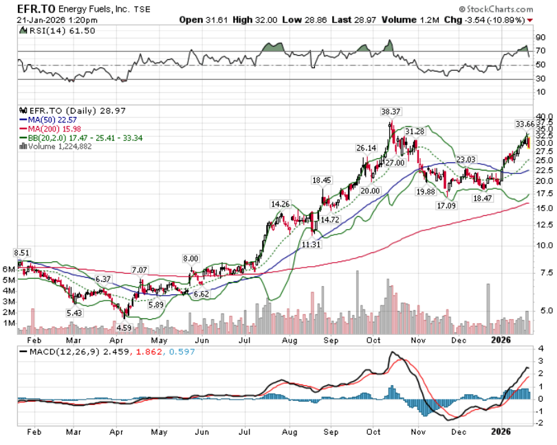Click the blue MACD histogram value 0.597
The image size is (557, 445).
(182, 352)
